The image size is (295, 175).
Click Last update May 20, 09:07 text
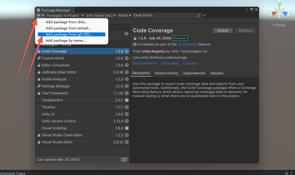tap(58, 160)
